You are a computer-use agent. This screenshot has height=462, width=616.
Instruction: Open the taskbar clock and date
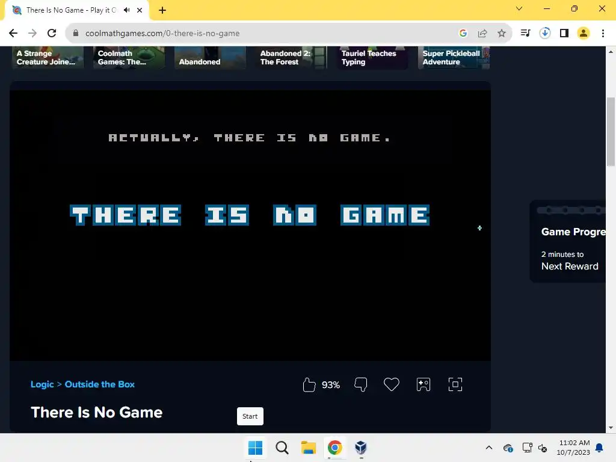(x=573, y=448)
